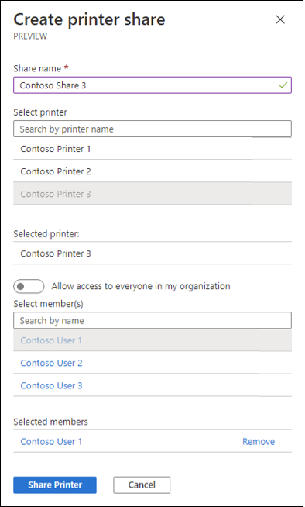
Task: Click the Allow access to everyone label
Action: [141, 286]
